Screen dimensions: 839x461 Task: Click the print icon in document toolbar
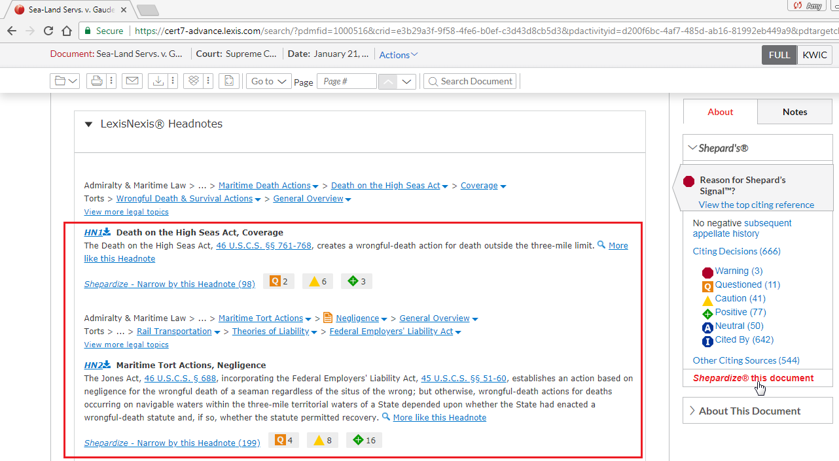pos(96,81)
